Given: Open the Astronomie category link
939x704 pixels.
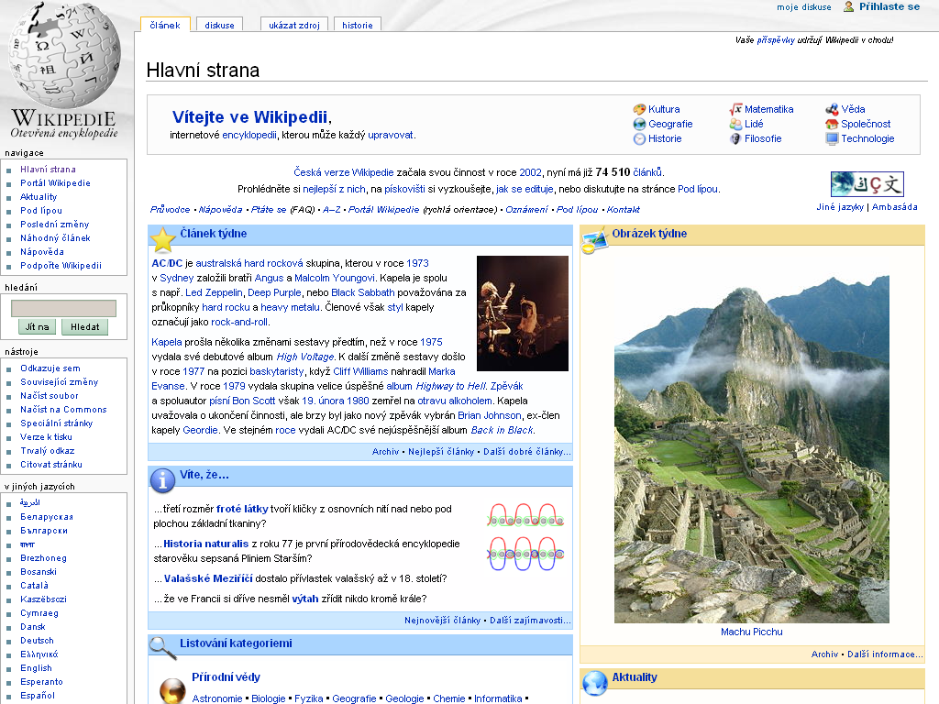Looking at the screenshot, I should (x=216, y=698).
